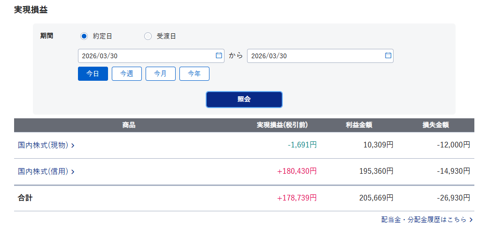
Task: Click the 利益金額 column header
Action: [x=359, y=125]
